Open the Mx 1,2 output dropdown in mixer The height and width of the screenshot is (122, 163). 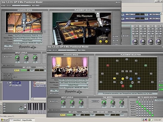155,14
